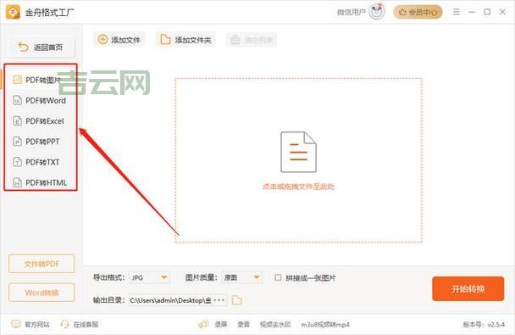The height and width of the screenshot is (335, 515).
Task: Click the megaphone promo icon
Action: coord(203,325)
